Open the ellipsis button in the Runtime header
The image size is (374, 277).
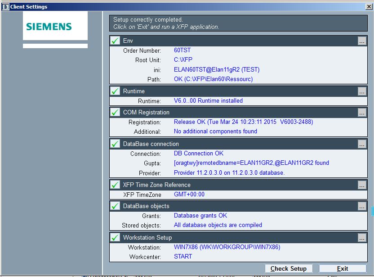click(362, 91)
